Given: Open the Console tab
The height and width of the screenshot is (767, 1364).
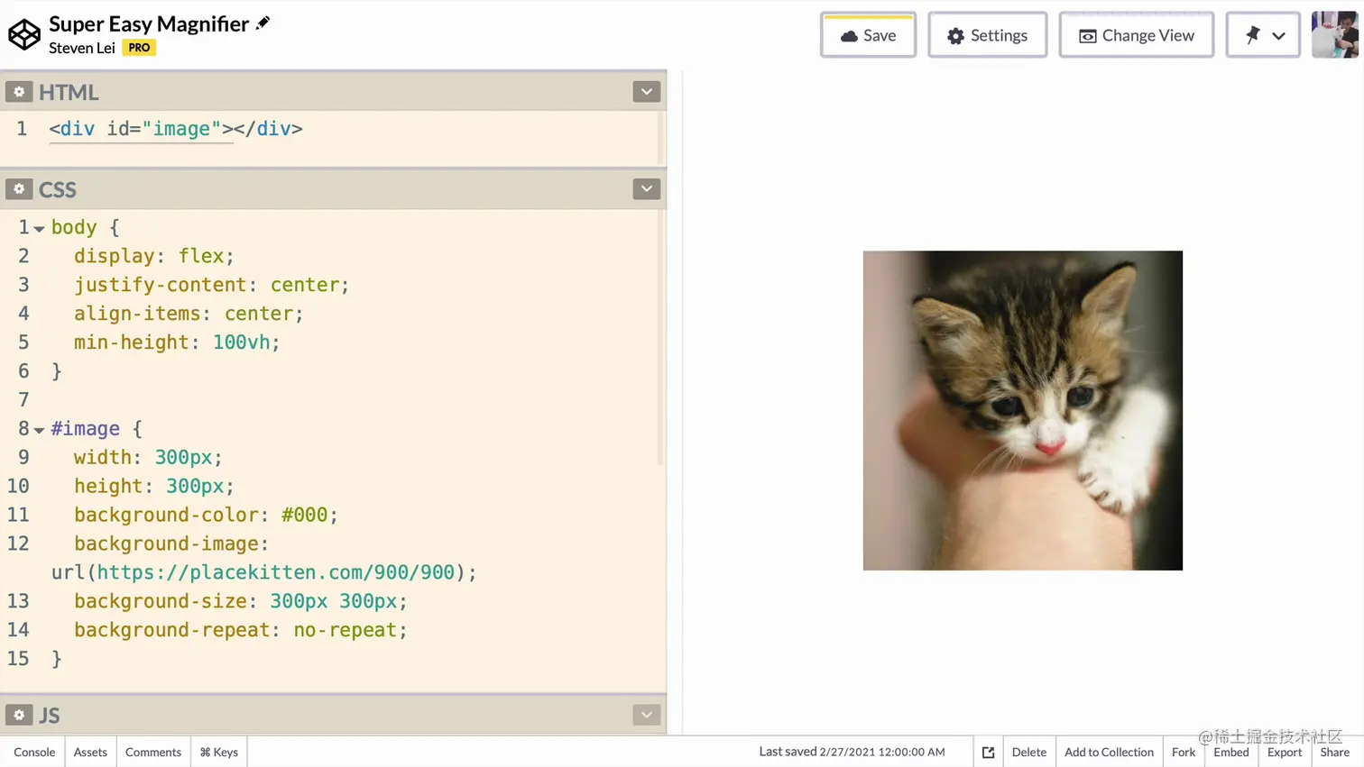Looking at the screenshot, I should tap(34, 752).
